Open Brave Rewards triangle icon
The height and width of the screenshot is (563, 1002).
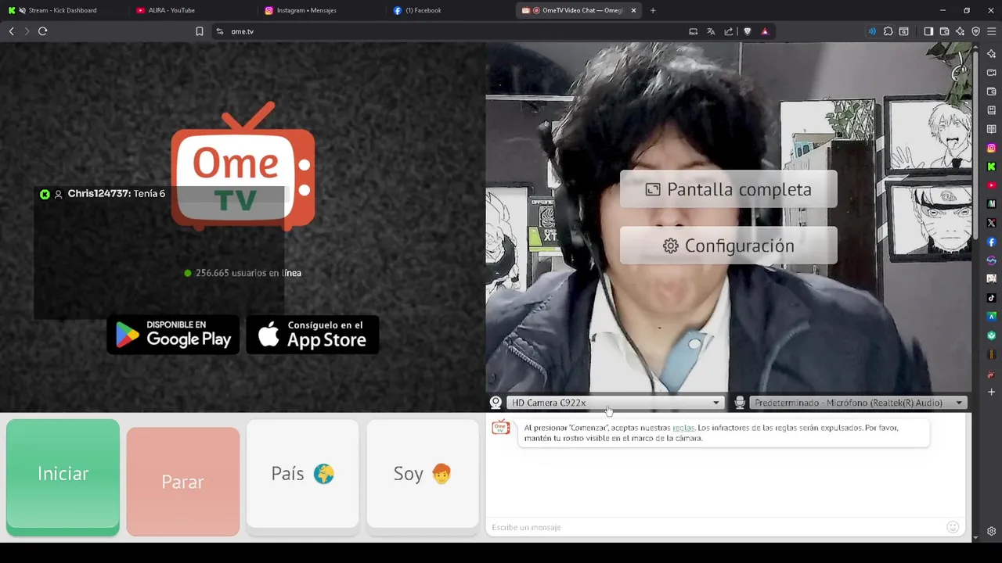click(x=765, y=31)
